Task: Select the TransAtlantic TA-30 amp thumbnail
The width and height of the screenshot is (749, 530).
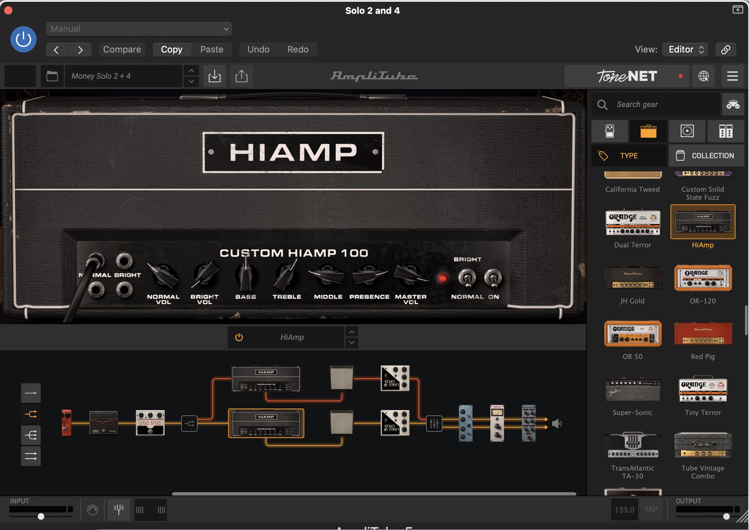Action: click(x=633, y=445)
